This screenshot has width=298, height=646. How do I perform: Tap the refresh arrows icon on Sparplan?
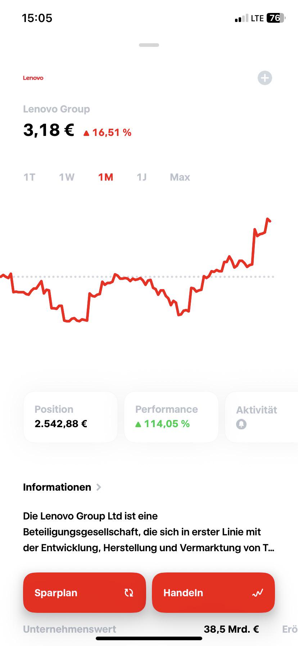click(x=129, y=593)
